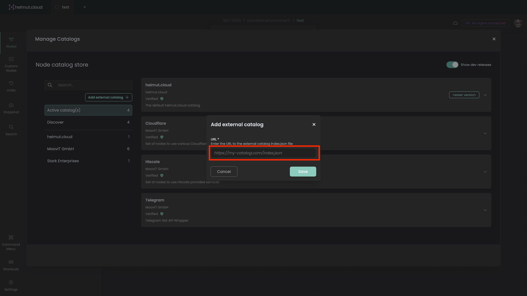Screen dimensions: 527x296
Task: Expand the helmut.cloud catalog chevron
Action: point(485,95)
